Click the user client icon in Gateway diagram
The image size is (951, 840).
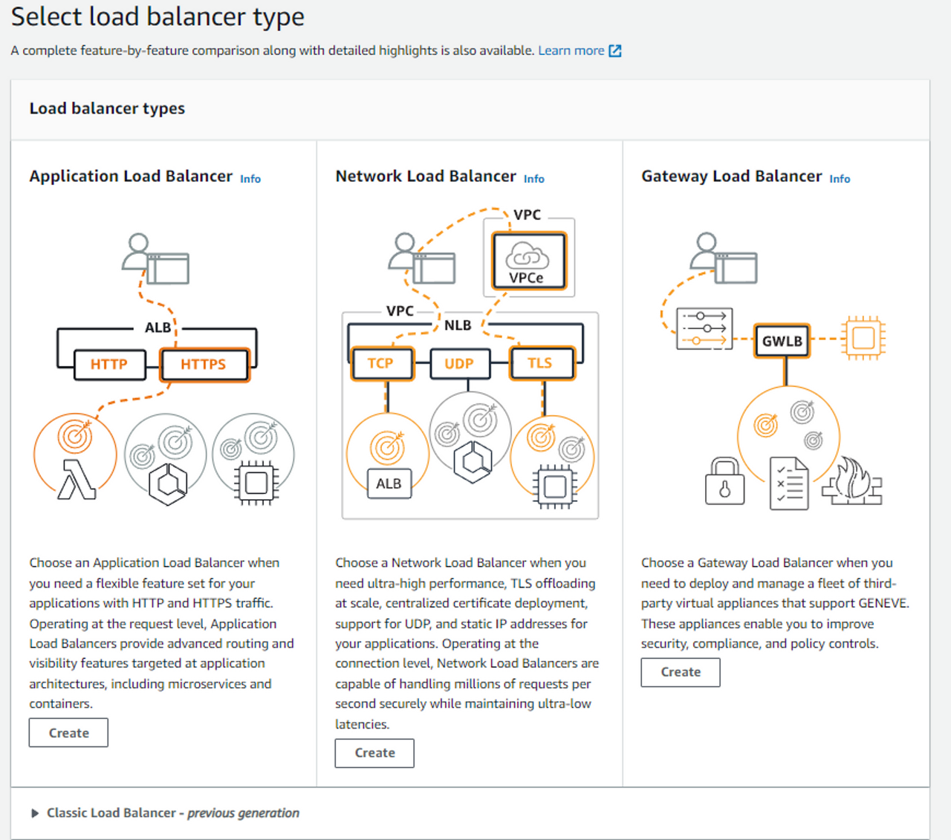click(x=724, y=258)
